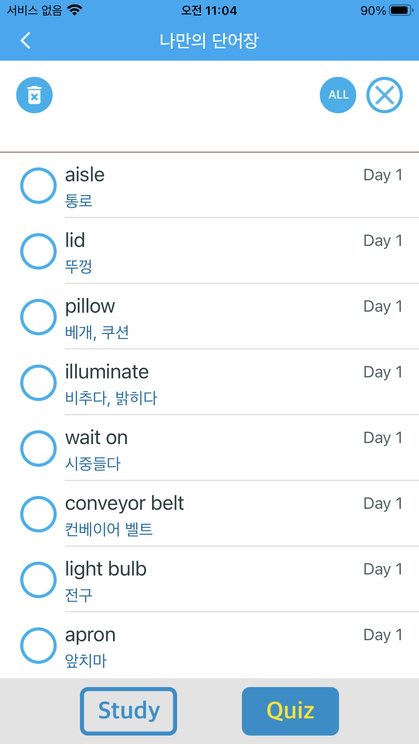Check the circle next to illuminate

tap(38, 383)
